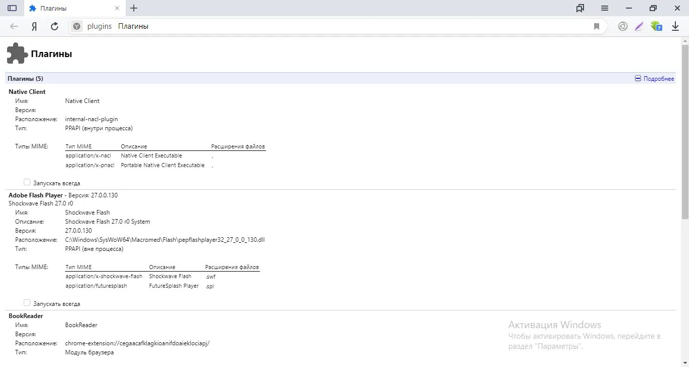Reload the plugins page
Image resolution: width=689 pixels, height=367 pixels.
point(55,26)
